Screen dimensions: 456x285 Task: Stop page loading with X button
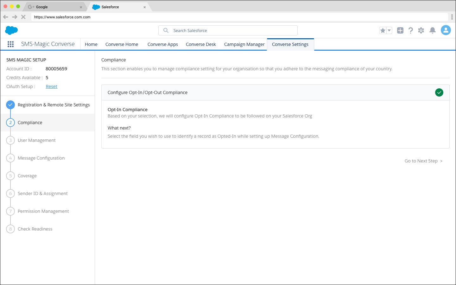tap(23, 17)
